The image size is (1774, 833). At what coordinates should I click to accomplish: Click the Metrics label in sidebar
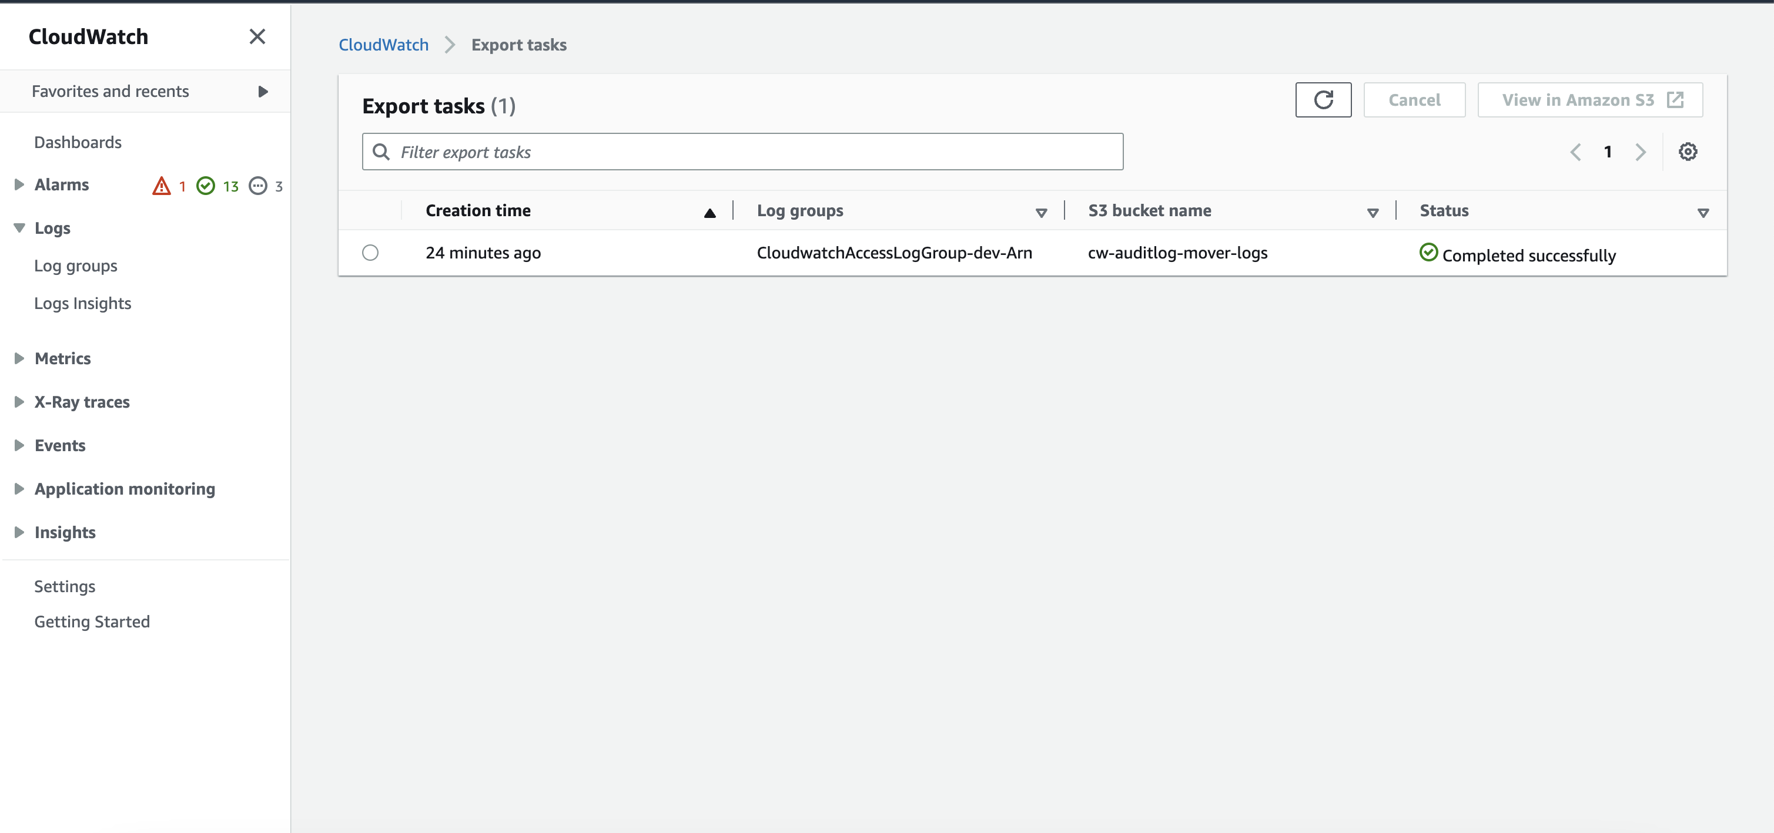pyautogui.click(x=63, y=358)
